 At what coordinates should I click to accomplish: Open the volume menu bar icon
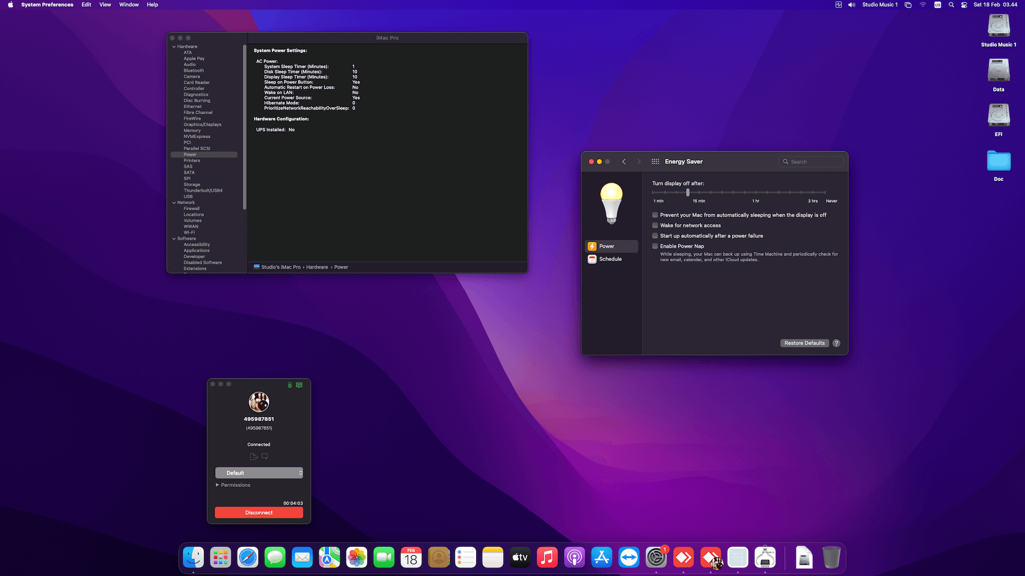click(851, 5)
